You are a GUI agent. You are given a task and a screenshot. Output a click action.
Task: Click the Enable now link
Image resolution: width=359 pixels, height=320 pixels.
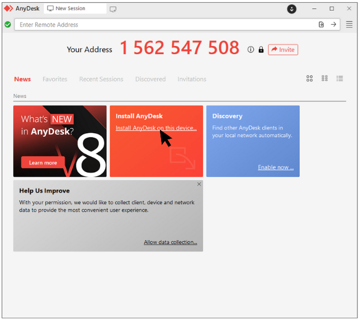tap(276, 167)
